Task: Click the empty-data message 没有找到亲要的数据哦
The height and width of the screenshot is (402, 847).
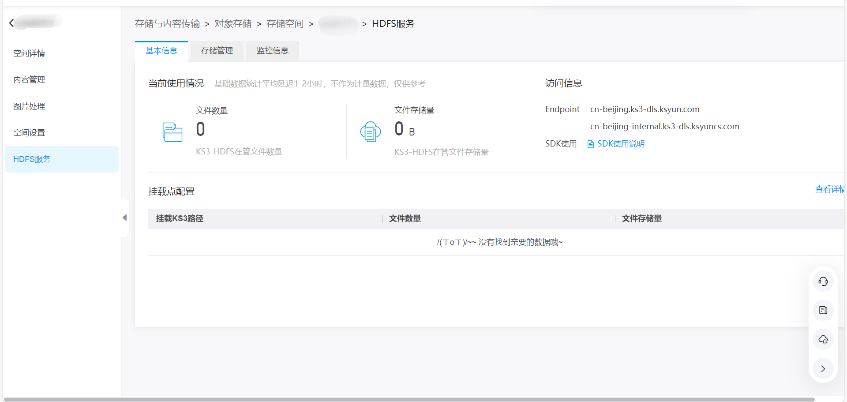Action: [500, 242]
